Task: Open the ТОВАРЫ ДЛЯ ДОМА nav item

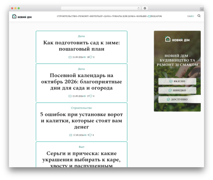Action: pos(124,16)
